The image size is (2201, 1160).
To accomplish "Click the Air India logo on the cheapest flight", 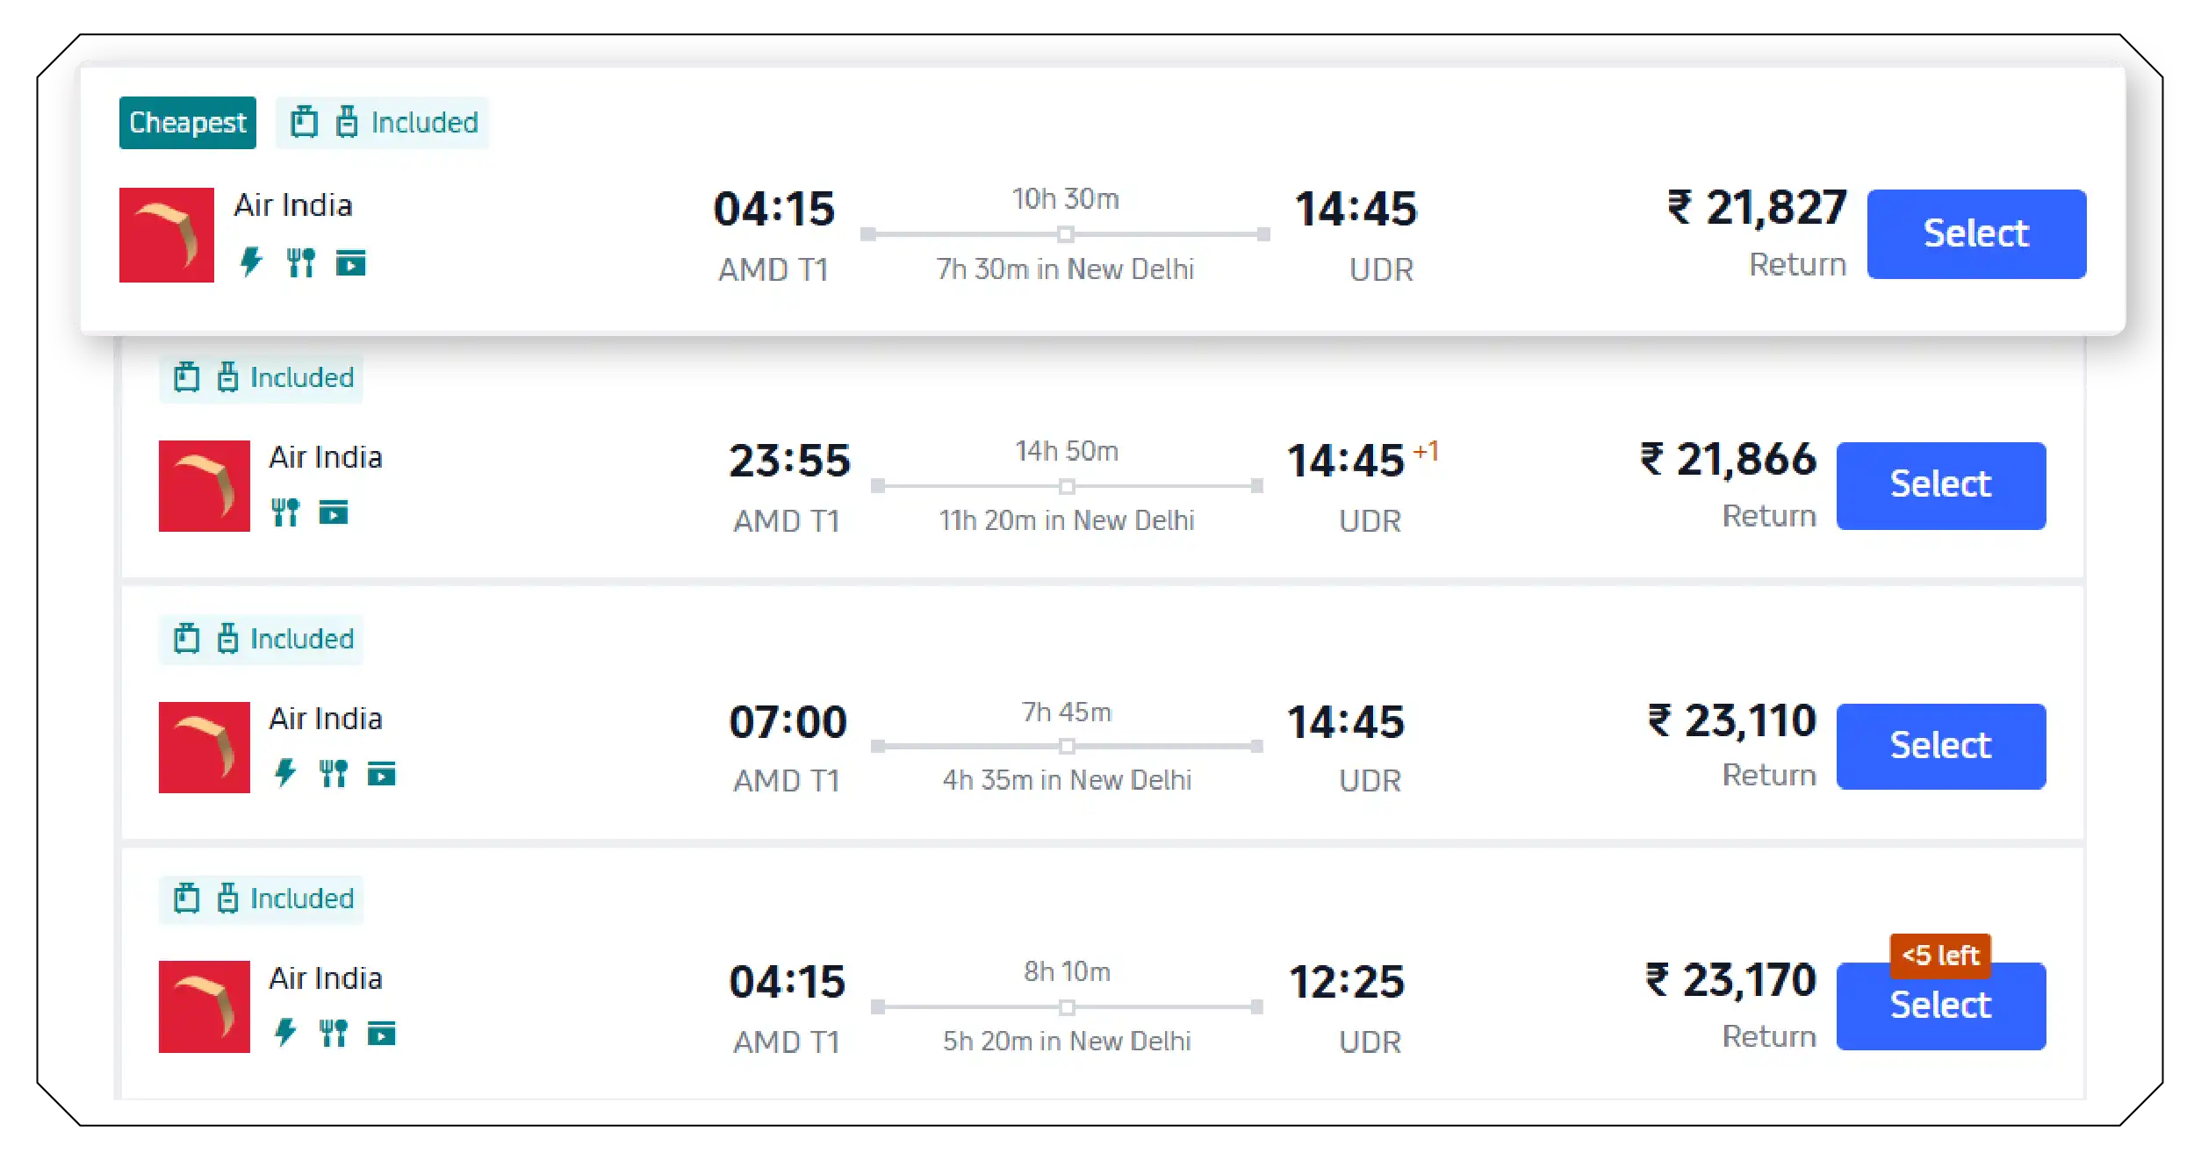I will coord(166,234).
